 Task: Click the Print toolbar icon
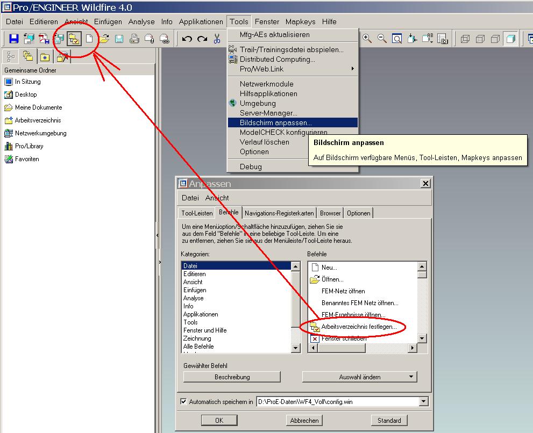pos(134,39)
